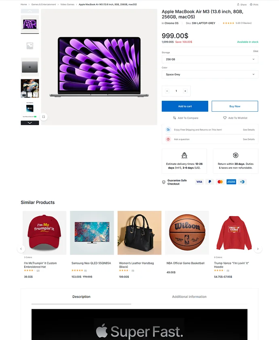
Task: Click the Add To Wishlist heart
Action: (x=225, y=118)
